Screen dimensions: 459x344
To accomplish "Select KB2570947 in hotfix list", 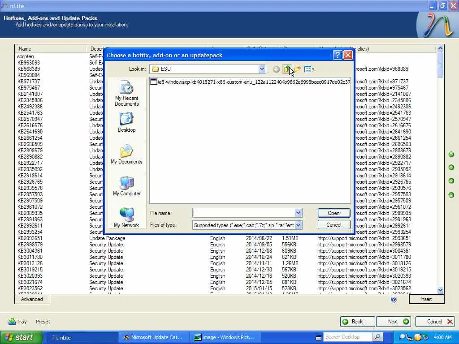I will tap(30, 119).
